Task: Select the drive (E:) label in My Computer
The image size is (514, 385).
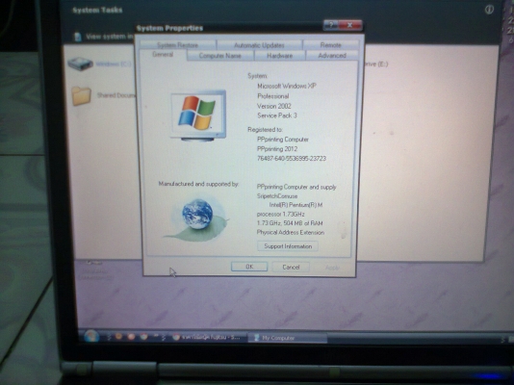Action: click(x=376, y=64)
